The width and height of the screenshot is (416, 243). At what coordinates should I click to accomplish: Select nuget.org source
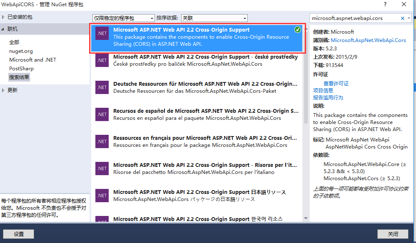[21, 51]
